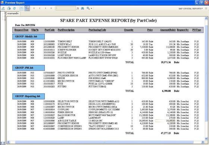Click the FUSE description cell
This screenshot has width=209, height=145.
60,84
